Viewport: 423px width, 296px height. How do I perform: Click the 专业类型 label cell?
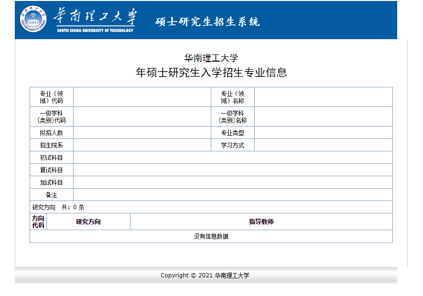coord(233,133)
